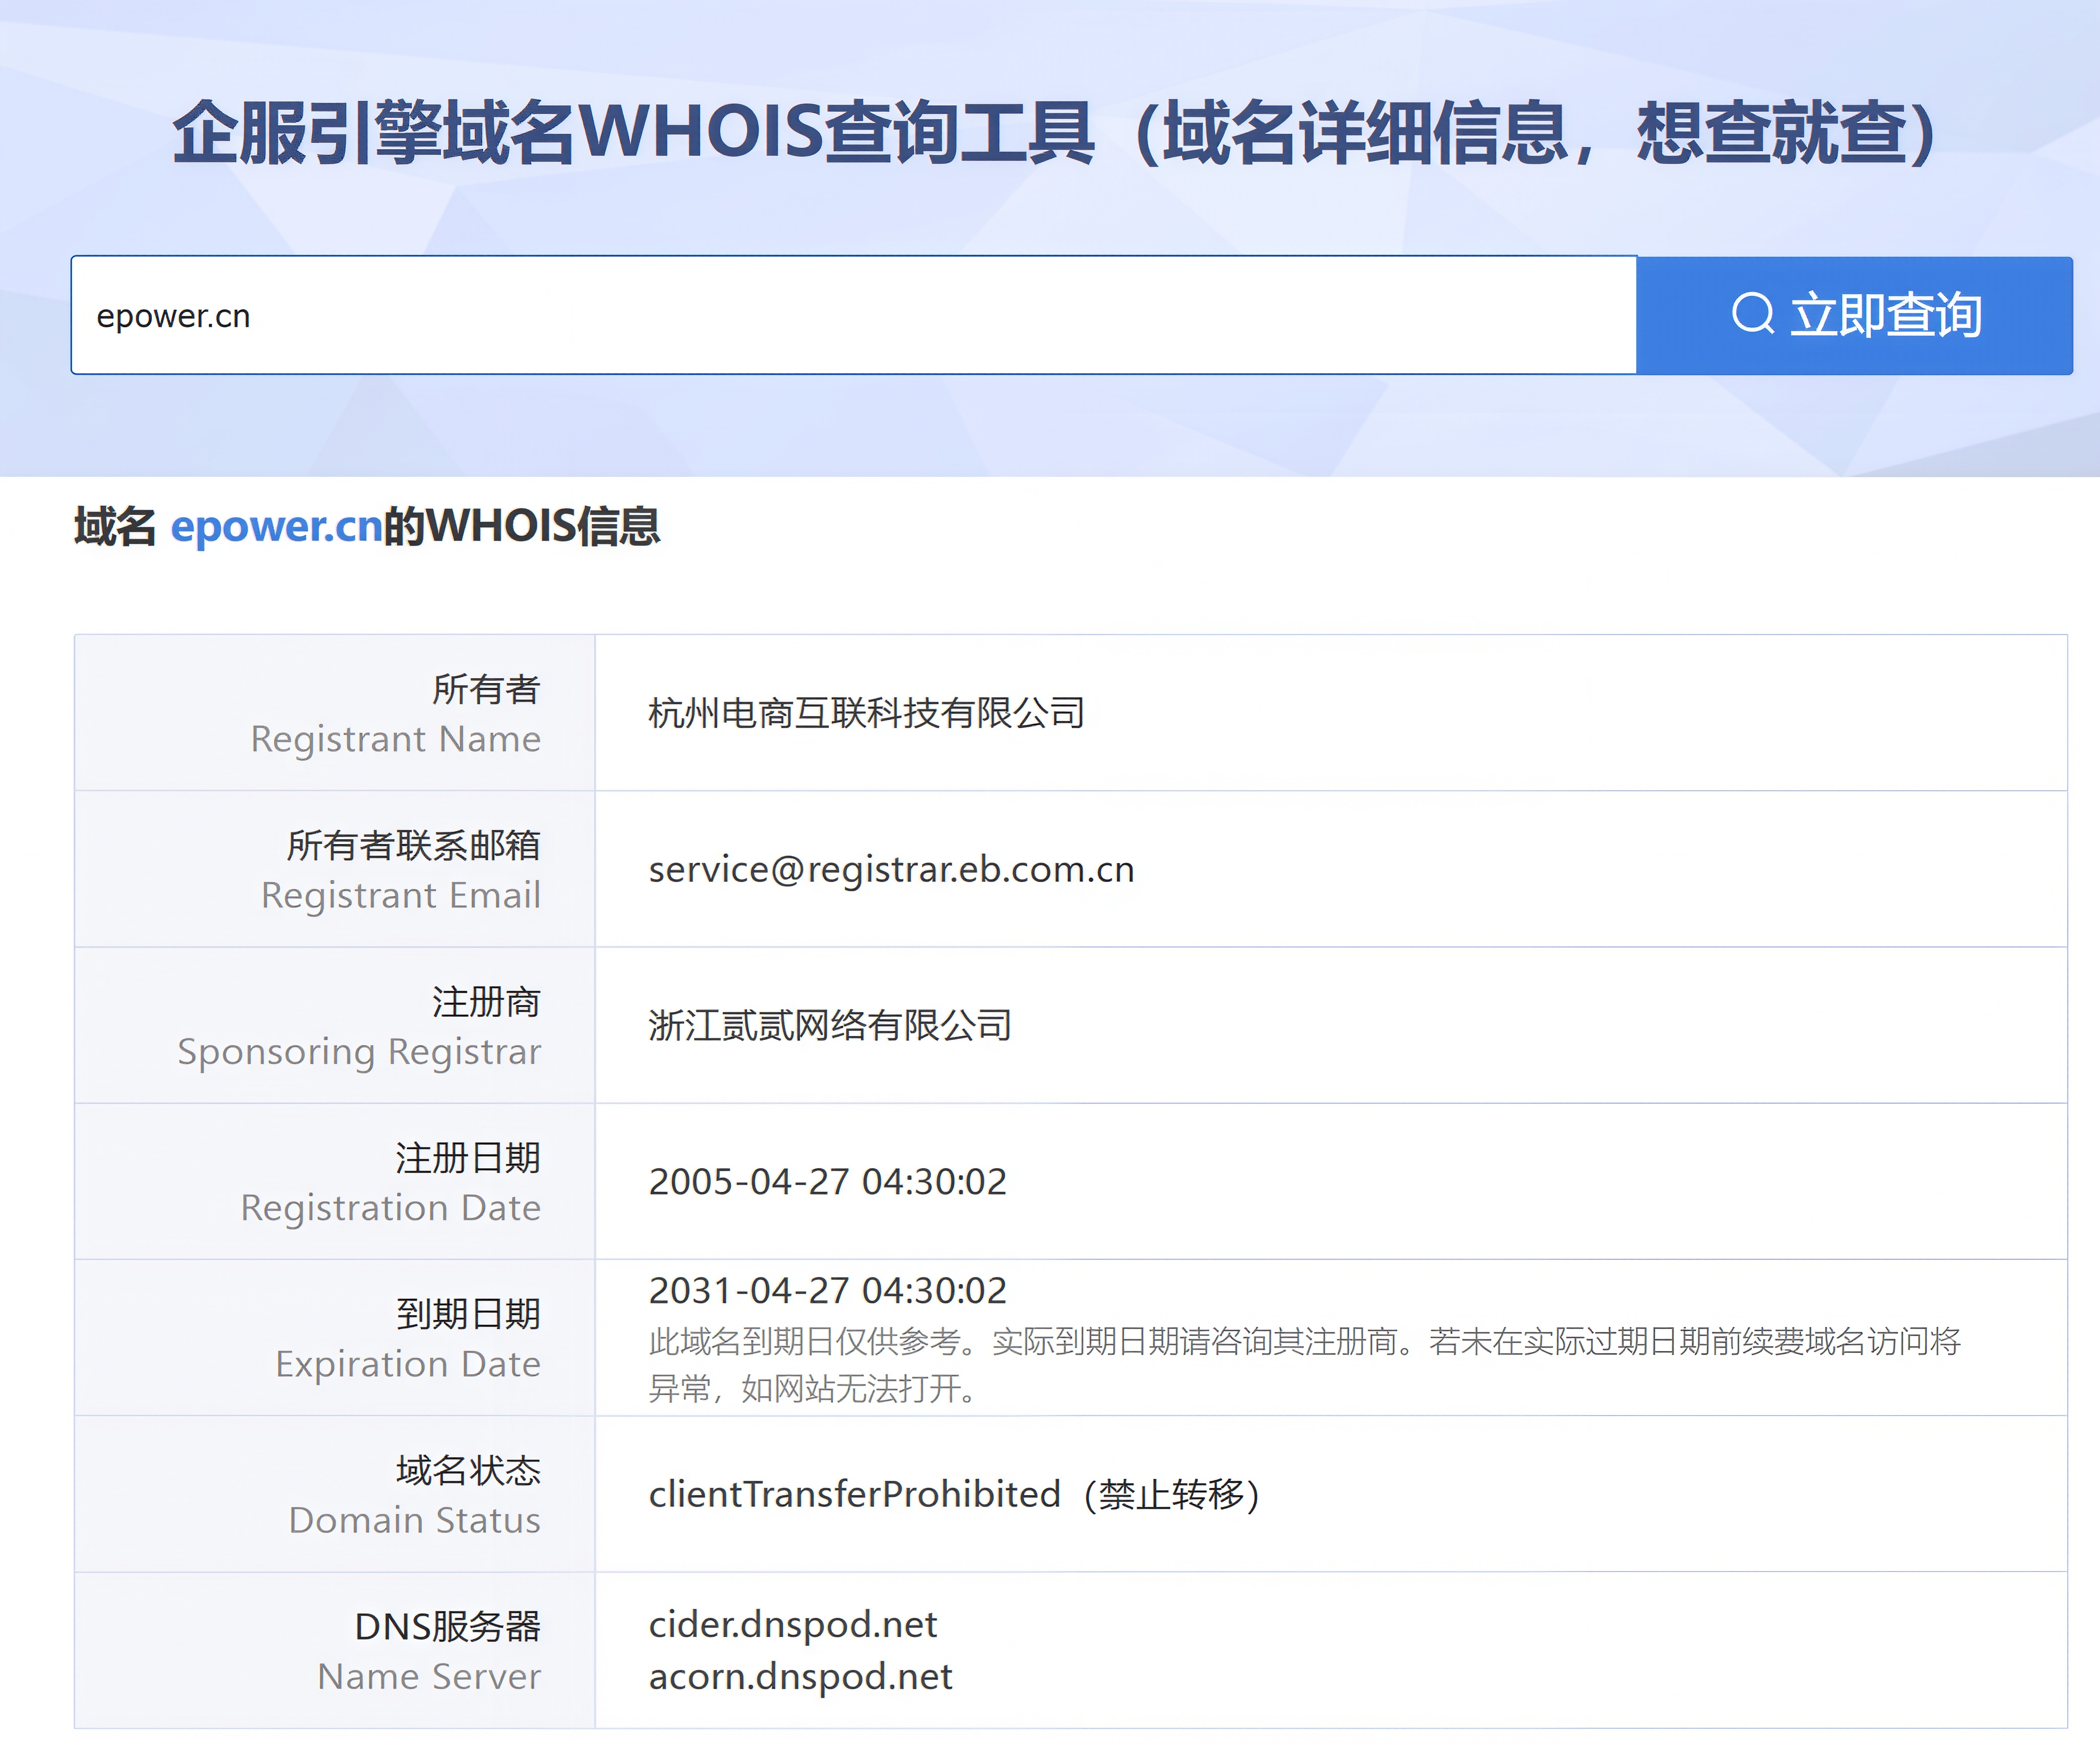Click the acorn.dnspod.net name server entry
The width and height of the screenshot is (2100, 1748).
tap(800, 1676)
